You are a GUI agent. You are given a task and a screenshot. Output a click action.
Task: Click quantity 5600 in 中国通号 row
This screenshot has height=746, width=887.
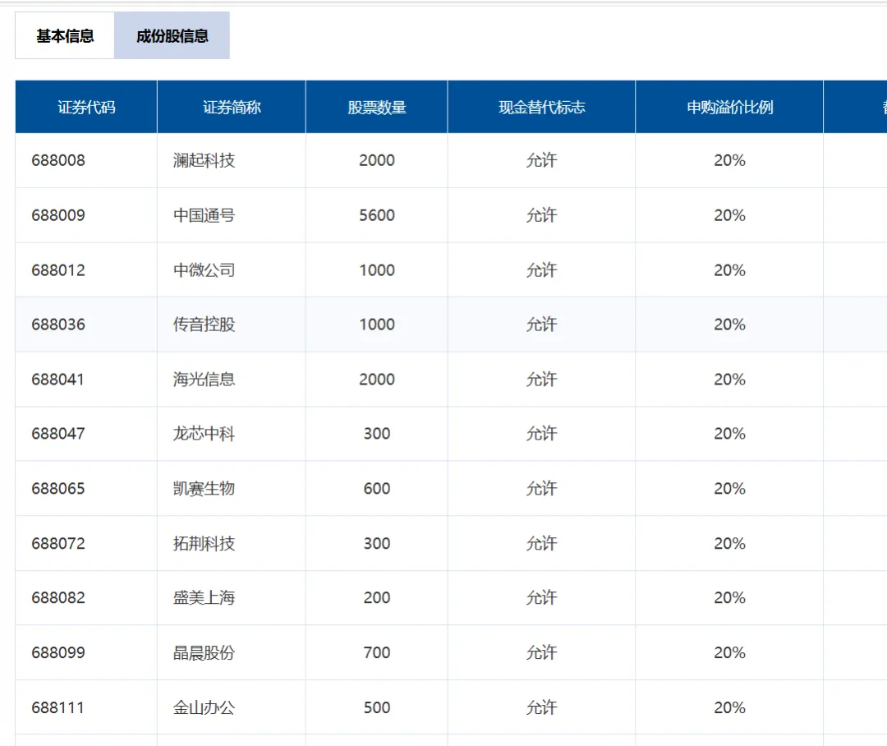[377, 215]
